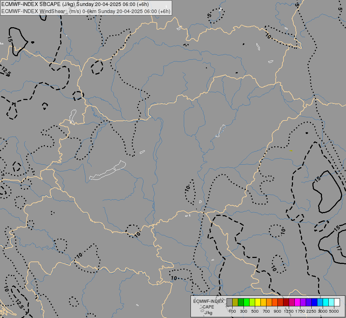The height and width of the screenshot is (318, 346).
Task: Click the legend label 5000
Action: (334, 311)
